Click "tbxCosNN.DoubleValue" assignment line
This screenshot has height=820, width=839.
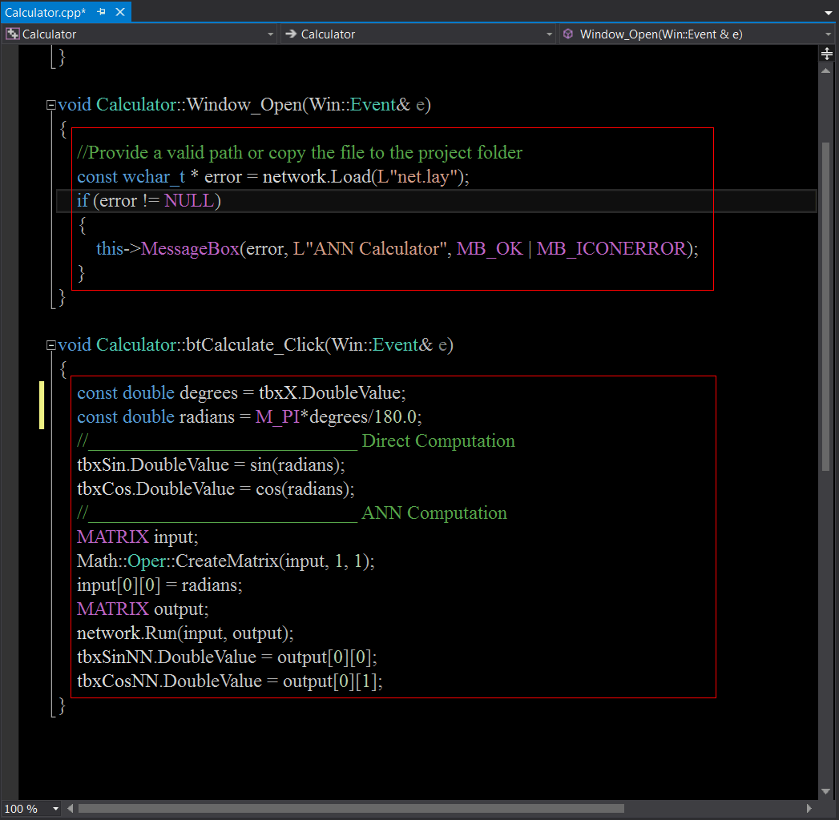pos(229,681)
